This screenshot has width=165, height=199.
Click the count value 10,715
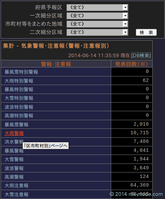140,133
